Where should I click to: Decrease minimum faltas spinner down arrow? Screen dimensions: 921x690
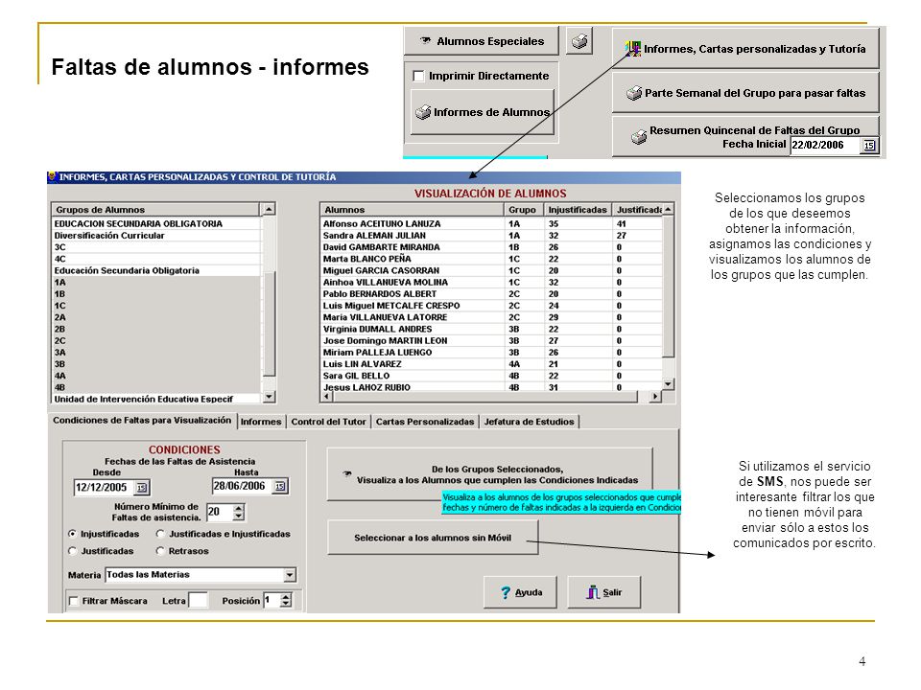point(238,517)
